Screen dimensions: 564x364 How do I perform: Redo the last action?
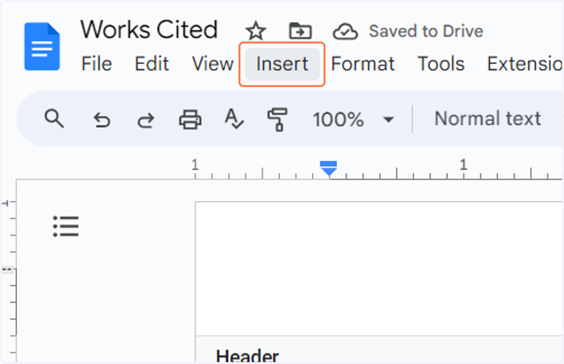click(x=146, y=120)
